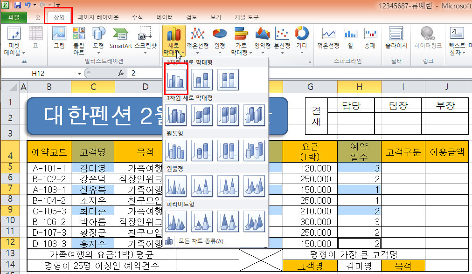Select the clustered pyramid chart under 피라미드형
The image size is (472, 274).
[x=176, y=221]
